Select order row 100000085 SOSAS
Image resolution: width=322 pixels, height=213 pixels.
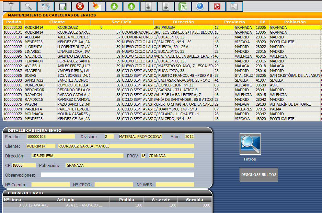(x=13, y=75)
